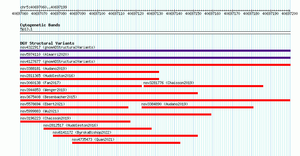This screenshot has width=300, height=156.
Task: Click red bar for nsv5578694
Action: [74, 107]
